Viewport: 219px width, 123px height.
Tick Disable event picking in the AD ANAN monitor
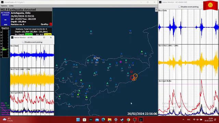(x=179, y=7)
